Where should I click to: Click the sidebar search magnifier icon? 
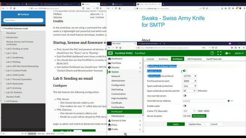tap(125, 134)
